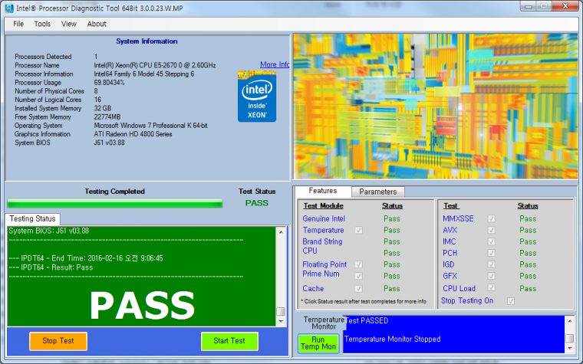
Task: Click the green PASS test status label
Action: [x=256, y=203]
